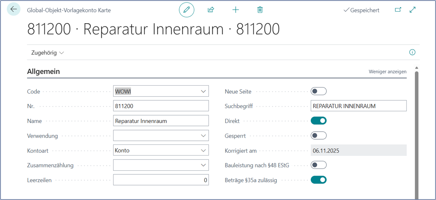Open the Zugehörig menu
Image resolution: width=436 pixels, height=200 pixels.
[47, 53]
